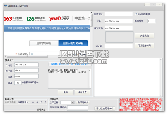Focus the 邮件地址 input field

pos(119,14)
